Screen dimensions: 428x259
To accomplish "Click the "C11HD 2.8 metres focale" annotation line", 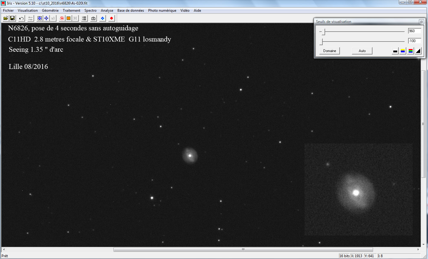I will click(90, 39).
